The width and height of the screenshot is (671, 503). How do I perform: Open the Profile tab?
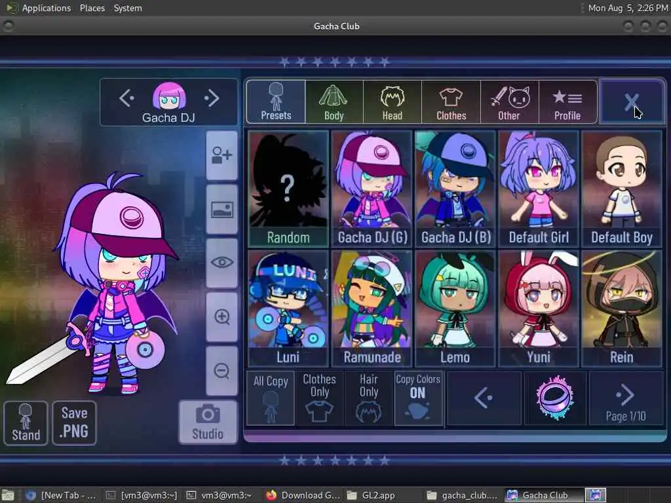click(x=567, y=102)
